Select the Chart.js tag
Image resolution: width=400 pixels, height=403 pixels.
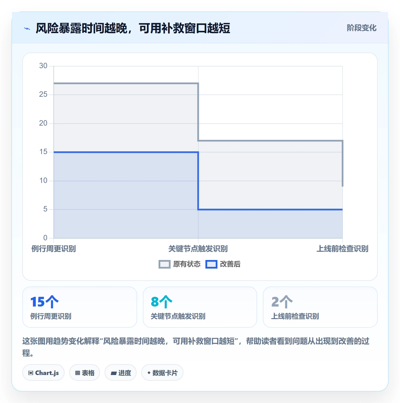tap(43, 373)
